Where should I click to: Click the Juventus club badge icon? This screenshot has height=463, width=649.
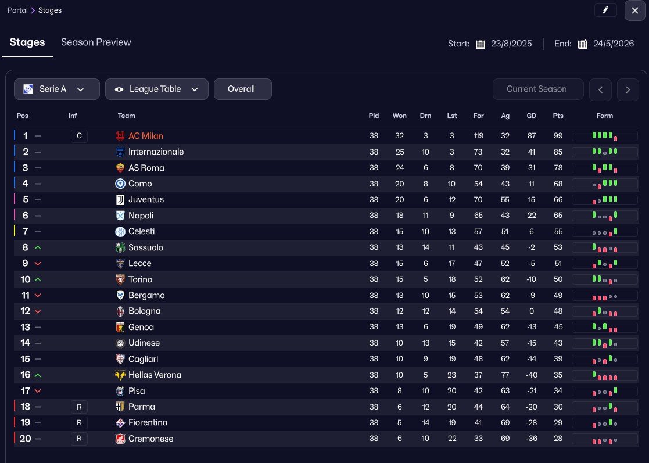pos(120,200)
